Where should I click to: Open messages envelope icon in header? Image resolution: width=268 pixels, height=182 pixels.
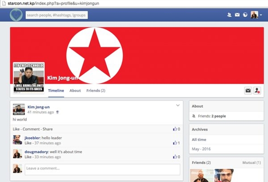tap(237, 15)
